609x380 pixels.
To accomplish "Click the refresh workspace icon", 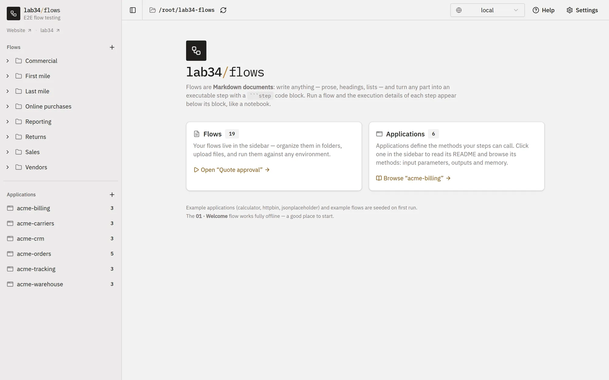I will (223, 10).
